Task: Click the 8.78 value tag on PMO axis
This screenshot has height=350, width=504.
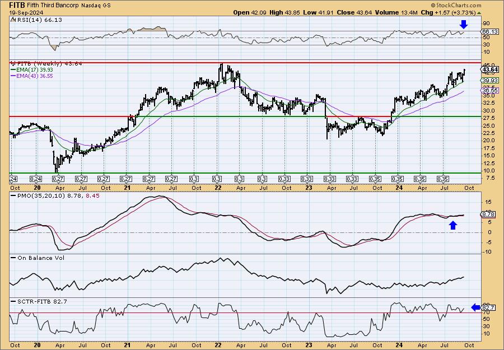Action: pos(489,214)
